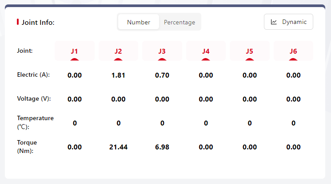The image size is (331, 184).
Task: Click the J2 electric value 1.81
Action: coord(118,75)
